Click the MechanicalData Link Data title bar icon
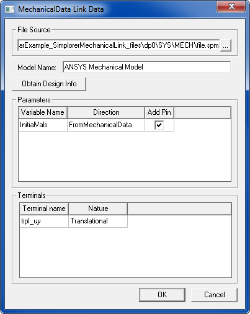This screenshot has height=314, width=250. [9, 9]
